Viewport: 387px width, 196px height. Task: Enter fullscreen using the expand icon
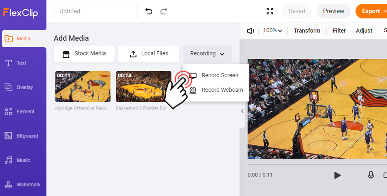270,11
